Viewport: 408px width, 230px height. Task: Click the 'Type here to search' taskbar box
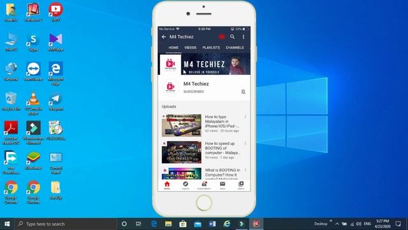66,224
